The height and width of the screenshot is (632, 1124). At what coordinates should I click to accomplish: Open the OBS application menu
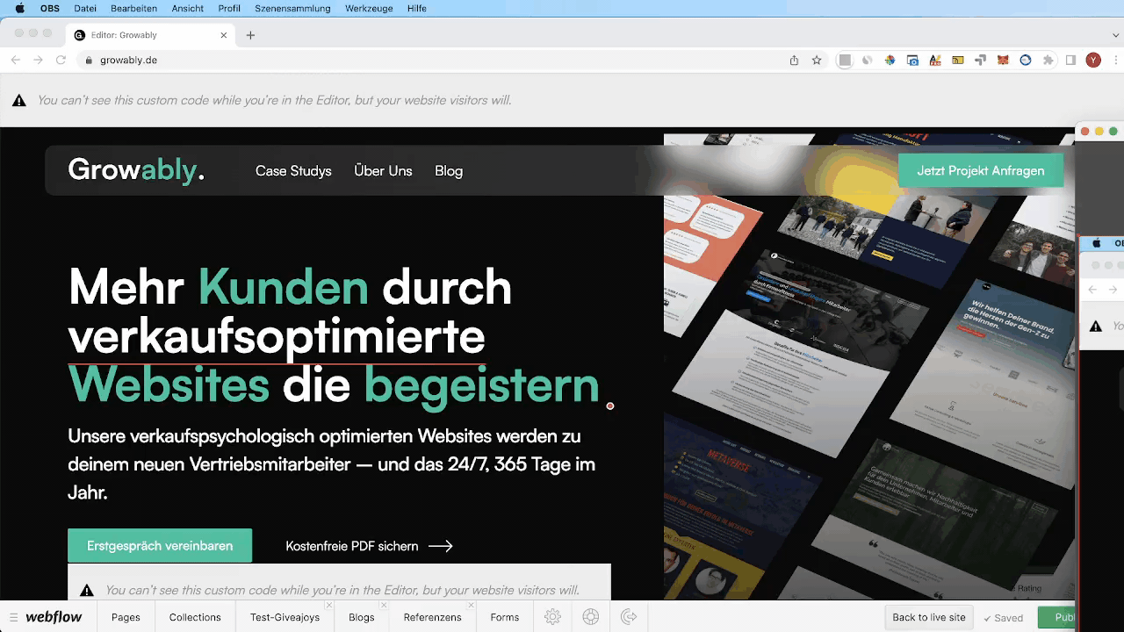(x=50, y=8)
